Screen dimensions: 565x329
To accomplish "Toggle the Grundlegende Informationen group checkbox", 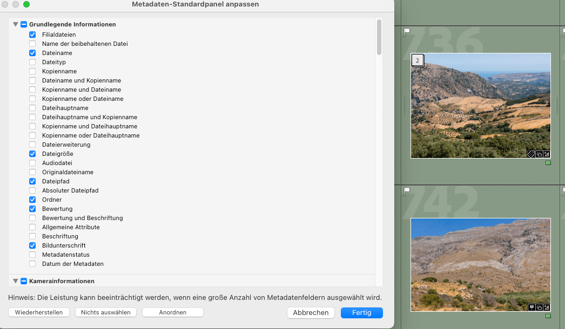I will click(24, 24).
